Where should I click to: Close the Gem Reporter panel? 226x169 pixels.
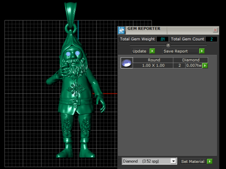pos(215,30)
